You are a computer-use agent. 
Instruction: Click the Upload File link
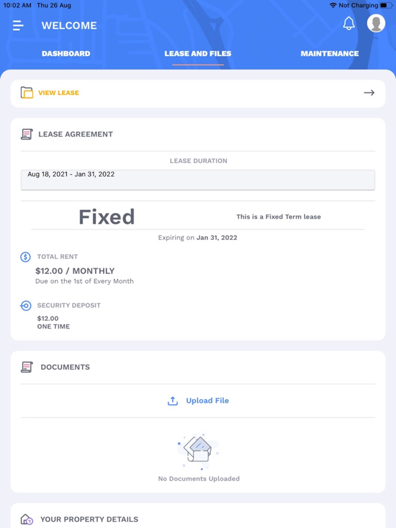click(x=206, y=400)
